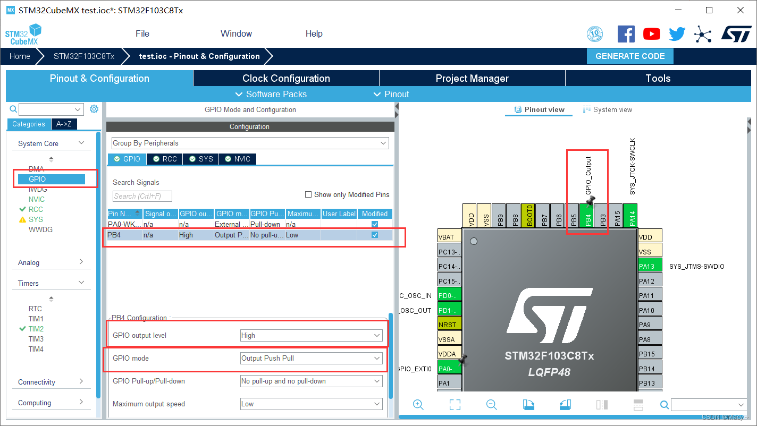Open NVIC configuration tab
The height and width of the screenshot is (426, 757).
(238, 159)
